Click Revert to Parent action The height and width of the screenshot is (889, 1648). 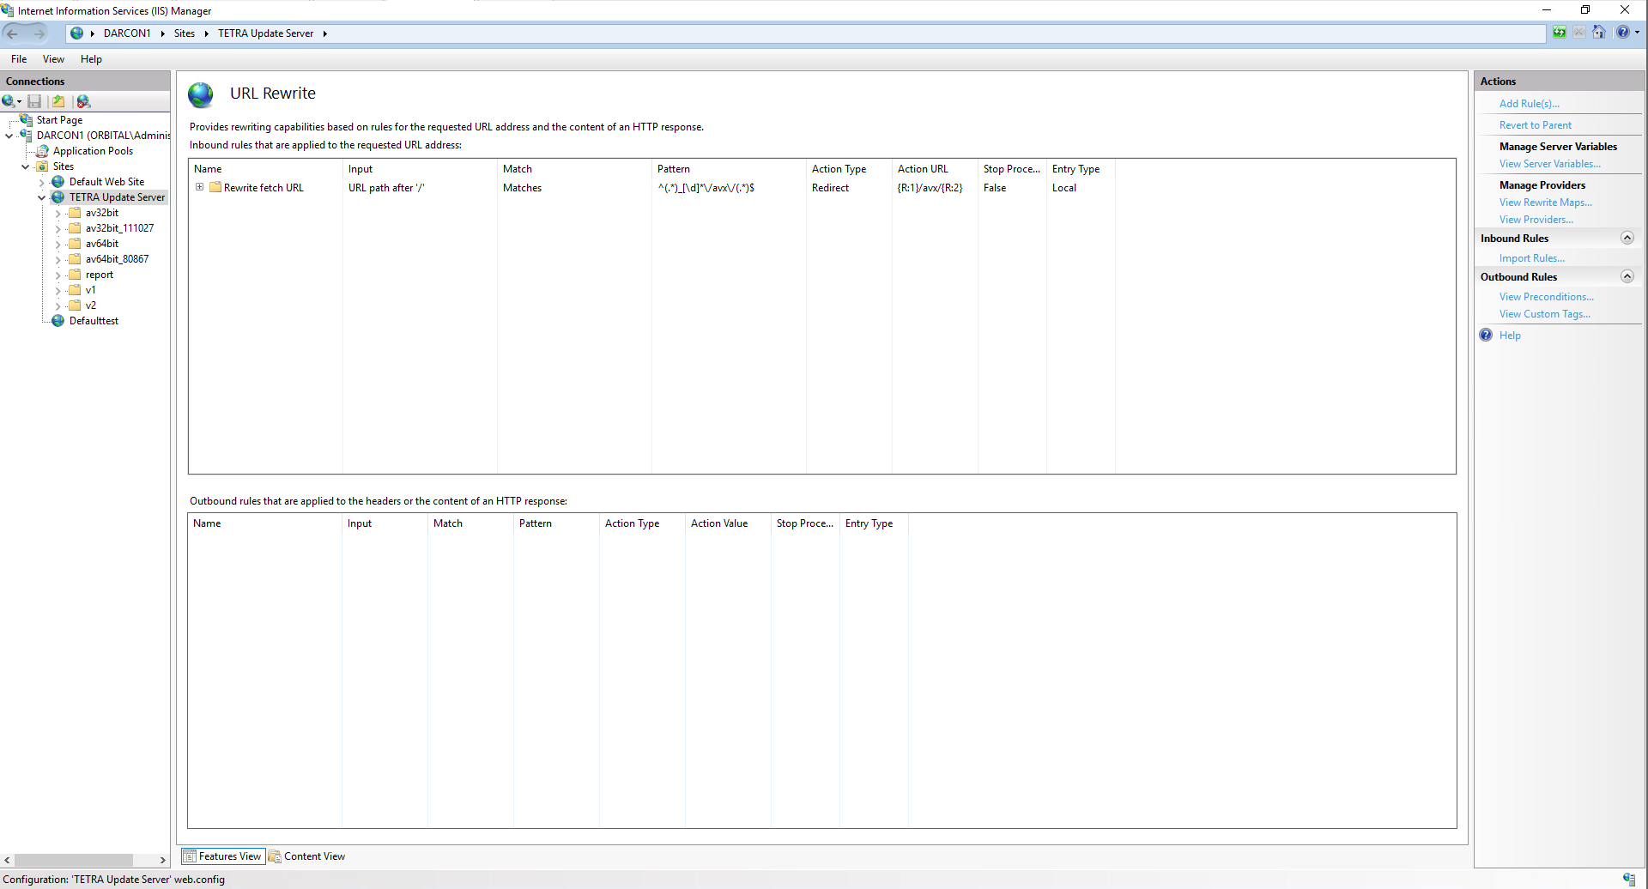(1536, 124)
